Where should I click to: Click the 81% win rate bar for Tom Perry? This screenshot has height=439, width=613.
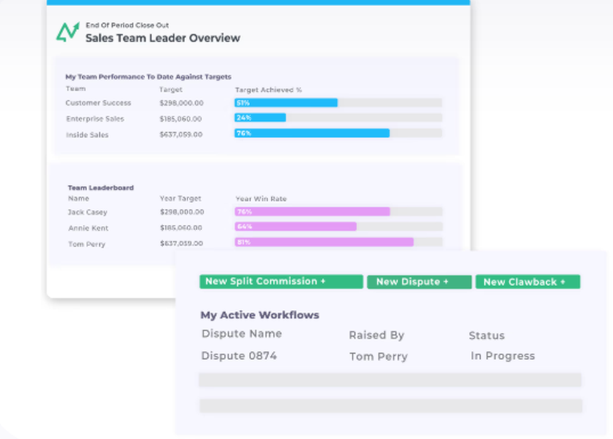pos(325,242)
